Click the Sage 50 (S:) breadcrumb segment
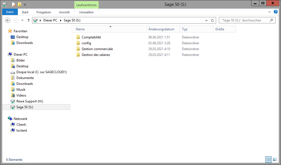281x165 pixels. tap(72, 20)
